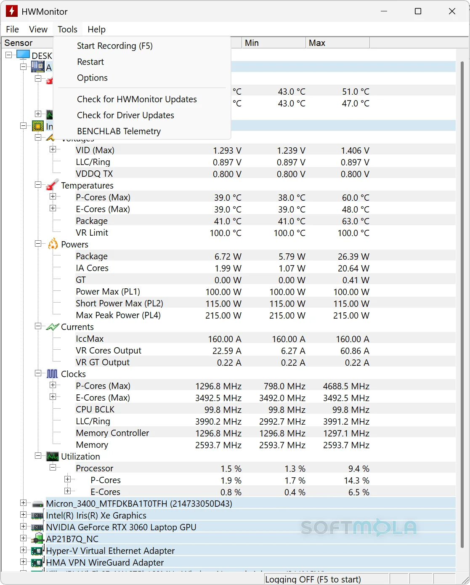Viewport: 470px width, 585px height.
Task: Choose Start Recording (F5)
Action: (x=143, y=46)
